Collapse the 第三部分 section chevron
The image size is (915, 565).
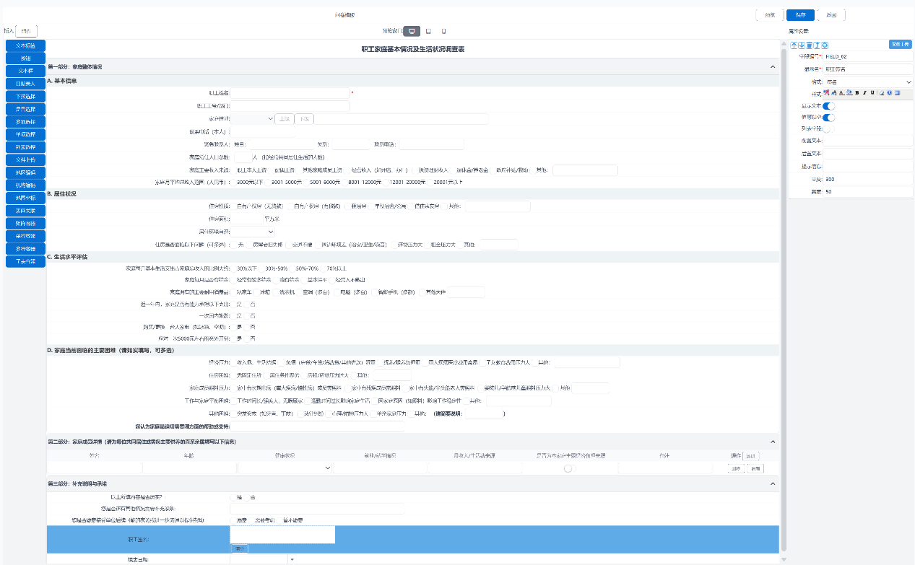tap(773, 483)
